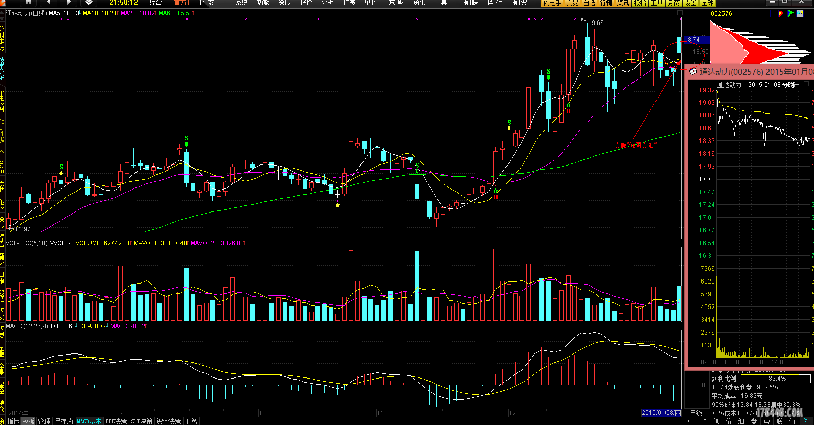Click the back arrow navigation button

tap(48, 2)
